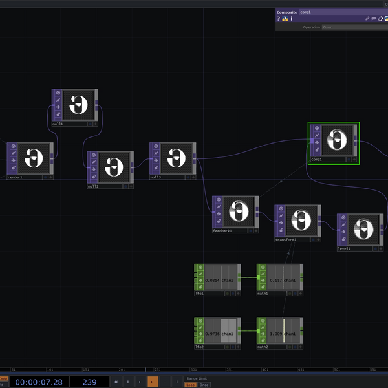Toggle clone immune flag on lfo1
The image size is (388, 388).
coord(200,274)
